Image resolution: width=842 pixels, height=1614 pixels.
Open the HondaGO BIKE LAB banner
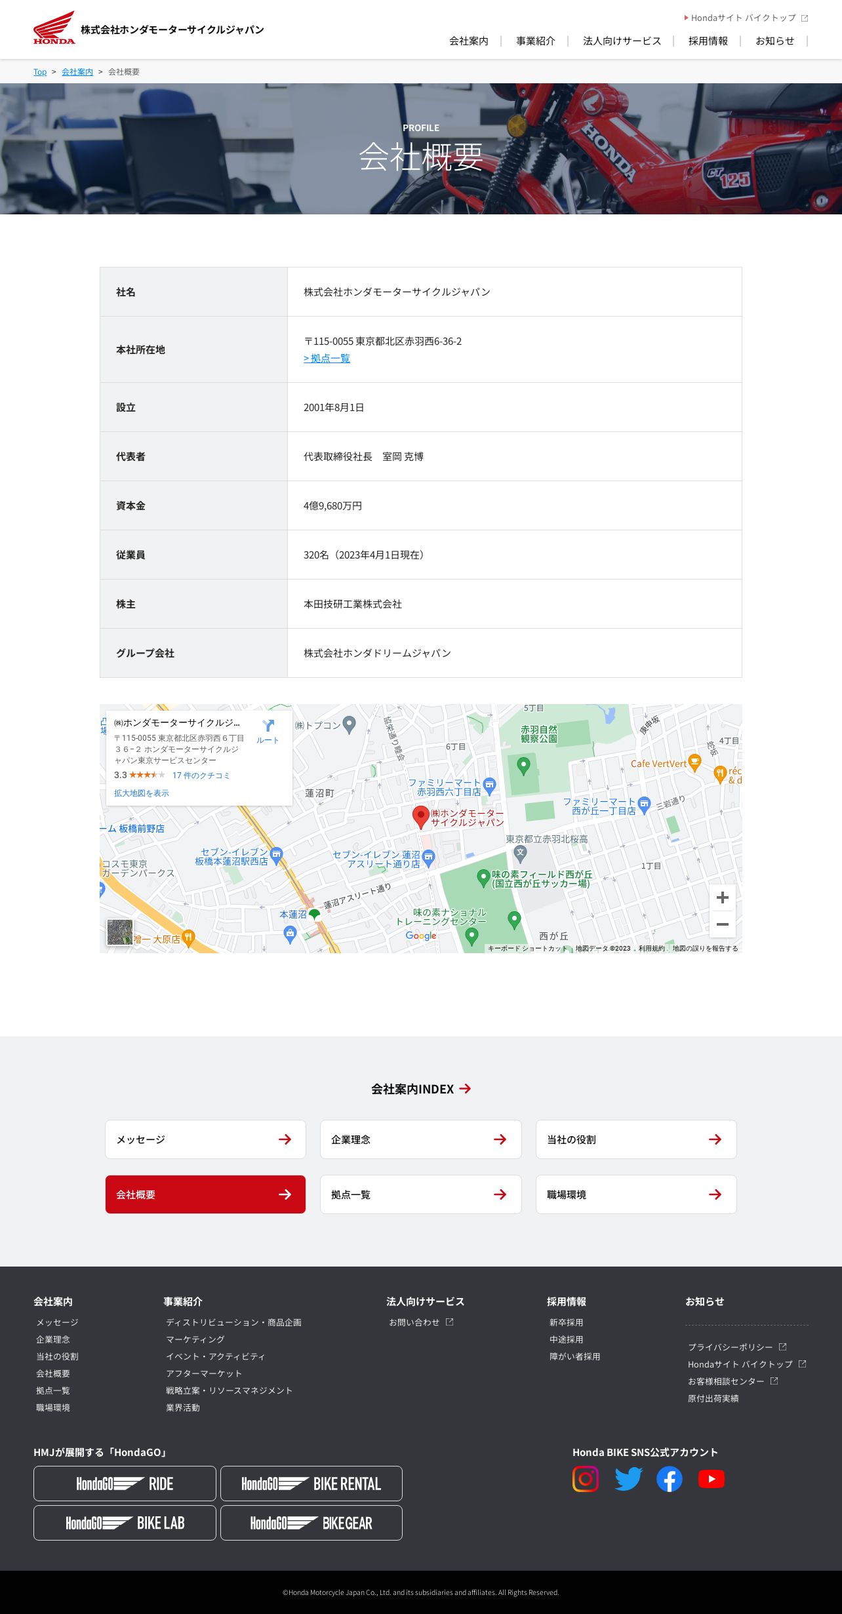tap(125, 1523)
